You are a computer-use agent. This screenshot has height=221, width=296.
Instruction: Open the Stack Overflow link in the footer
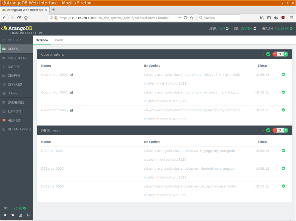[20, 215]
